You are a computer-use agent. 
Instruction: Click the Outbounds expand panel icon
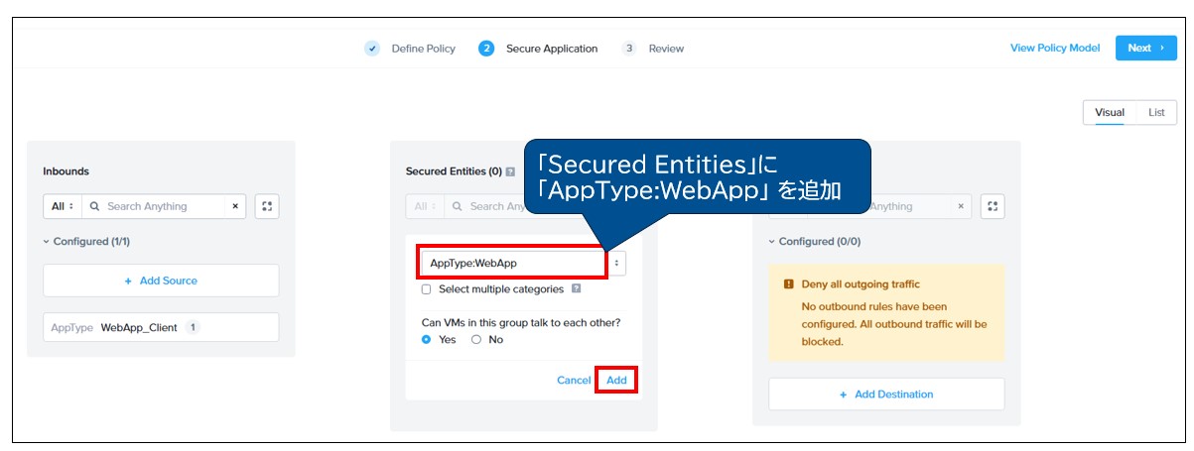pos(993,206)
